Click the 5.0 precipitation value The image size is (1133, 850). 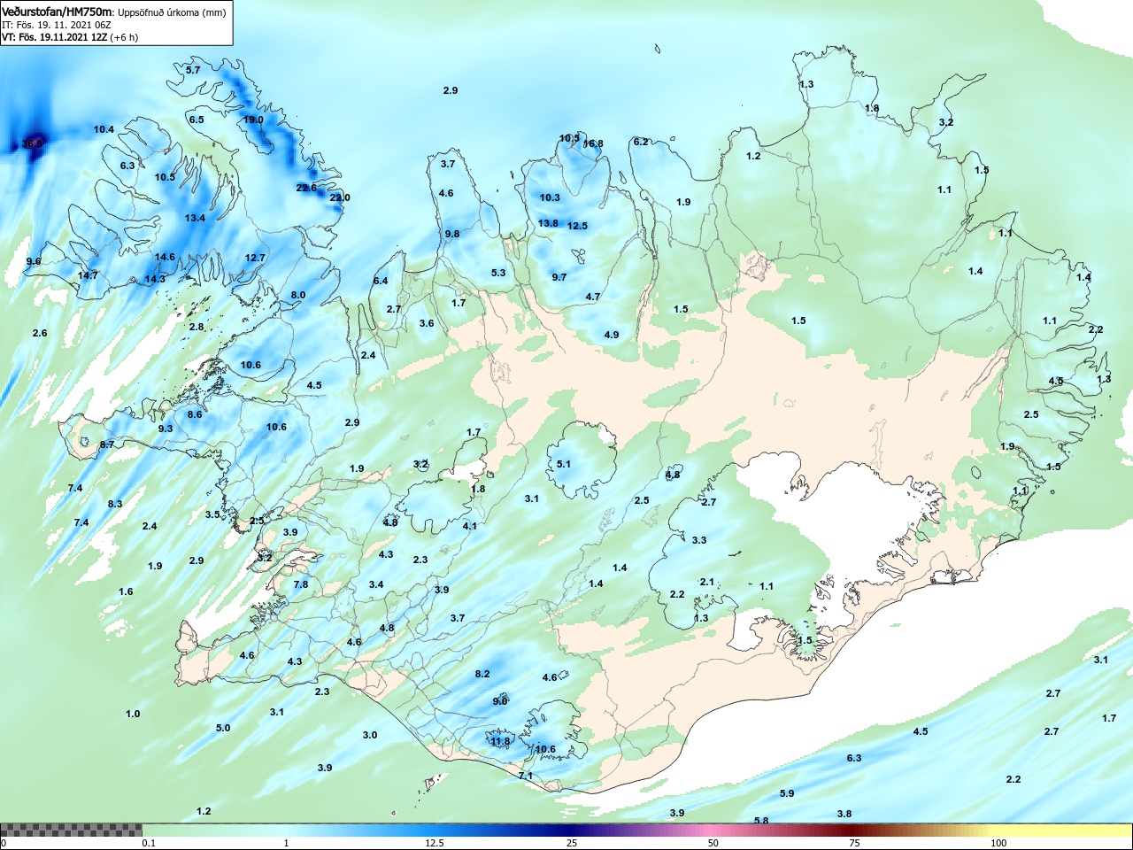223,728
